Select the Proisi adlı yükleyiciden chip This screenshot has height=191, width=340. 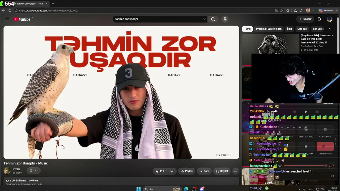[269, 29]
